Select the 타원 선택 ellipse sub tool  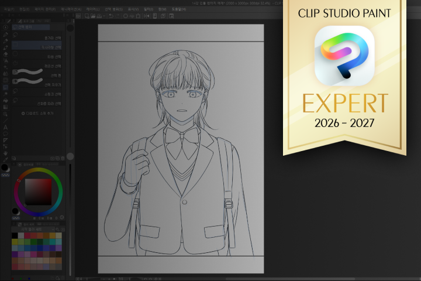pos(37,55)
